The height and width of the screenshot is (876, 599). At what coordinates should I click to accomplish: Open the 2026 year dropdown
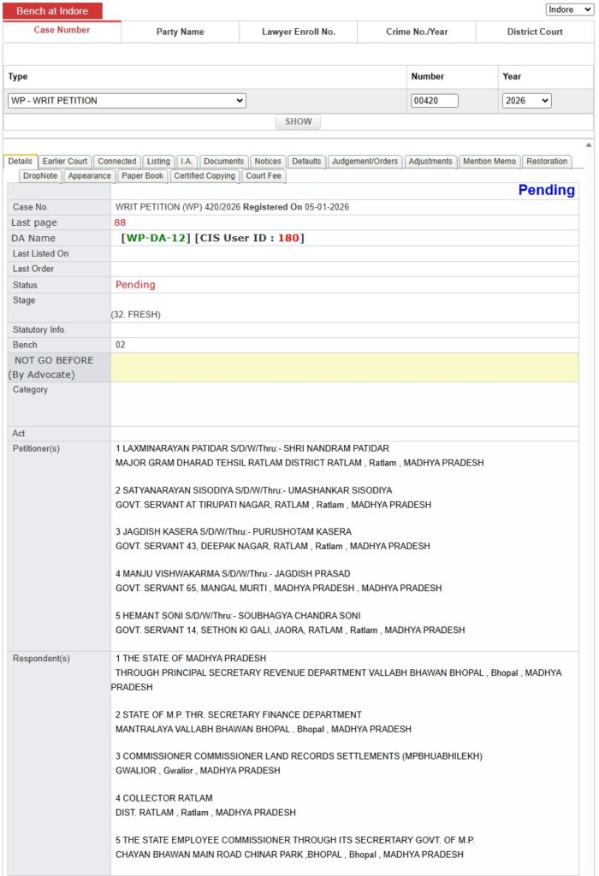(x=526, y=101)
